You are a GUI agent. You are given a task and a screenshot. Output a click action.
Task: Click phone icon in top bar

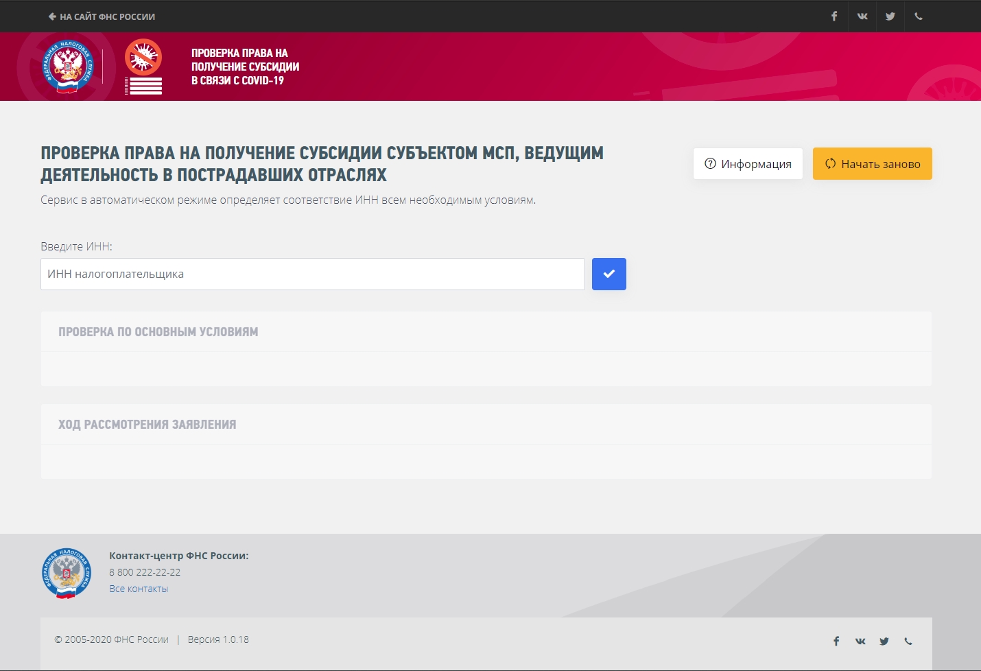pos(919,16)
